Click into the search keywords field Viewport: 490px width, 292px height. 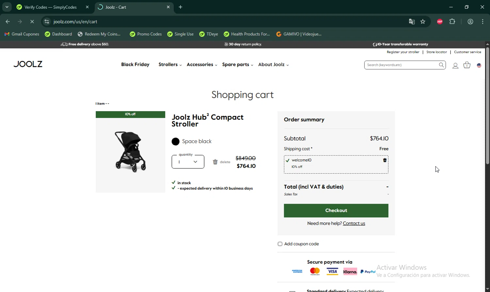[x=401, y=65]
